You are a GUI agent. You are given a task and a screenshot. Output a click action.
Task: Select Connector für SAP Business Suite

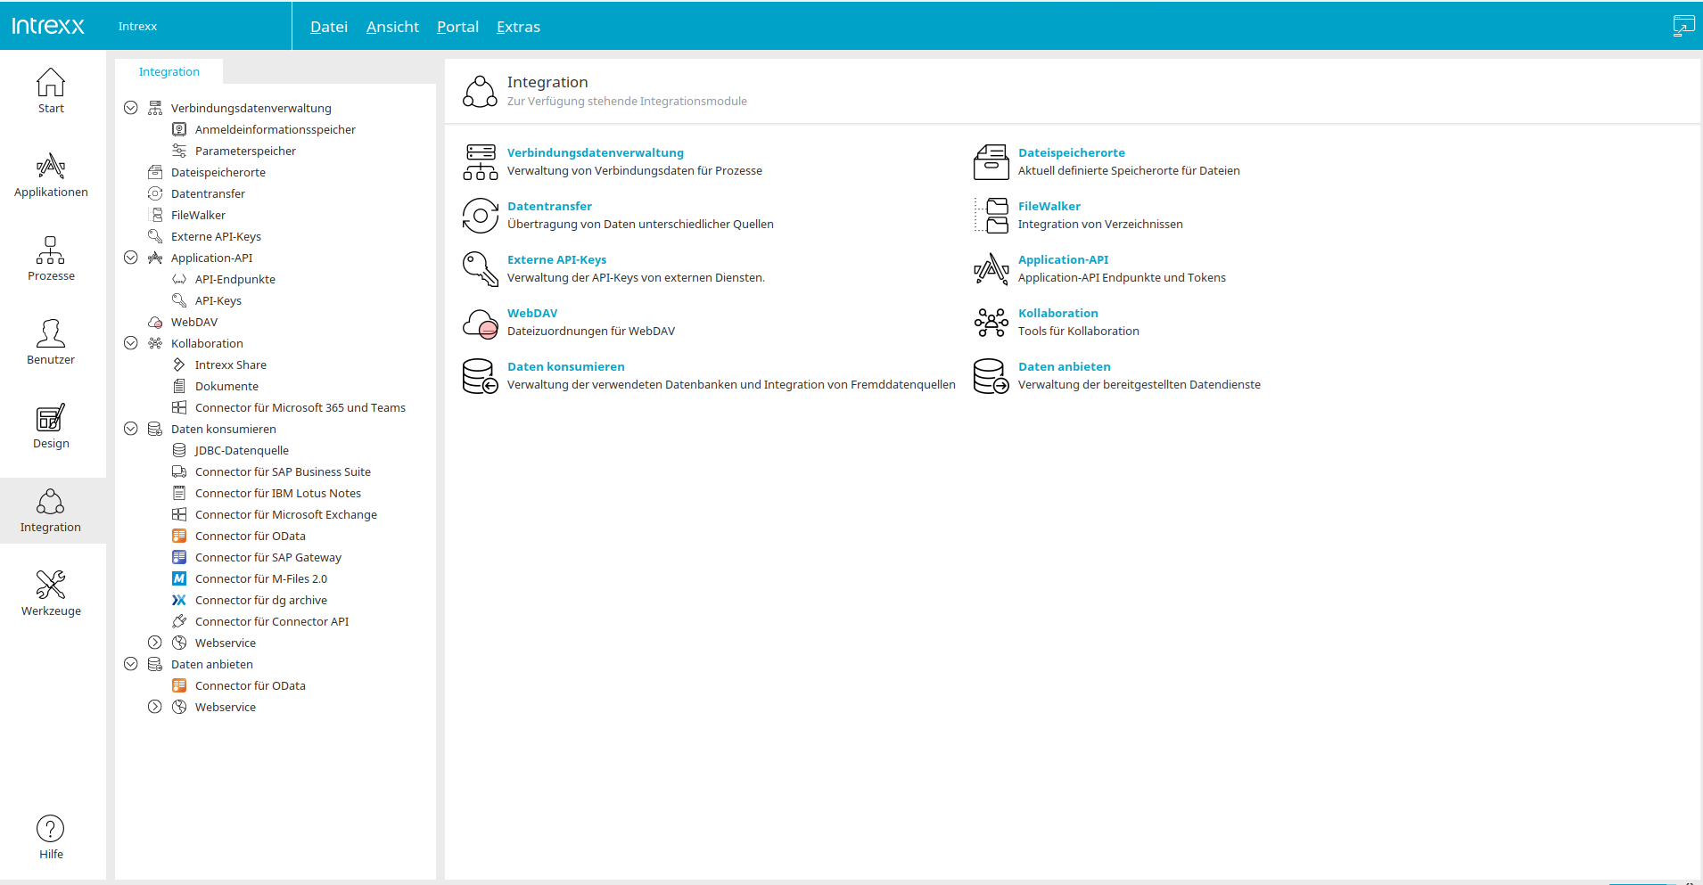[x=283, y=471]
